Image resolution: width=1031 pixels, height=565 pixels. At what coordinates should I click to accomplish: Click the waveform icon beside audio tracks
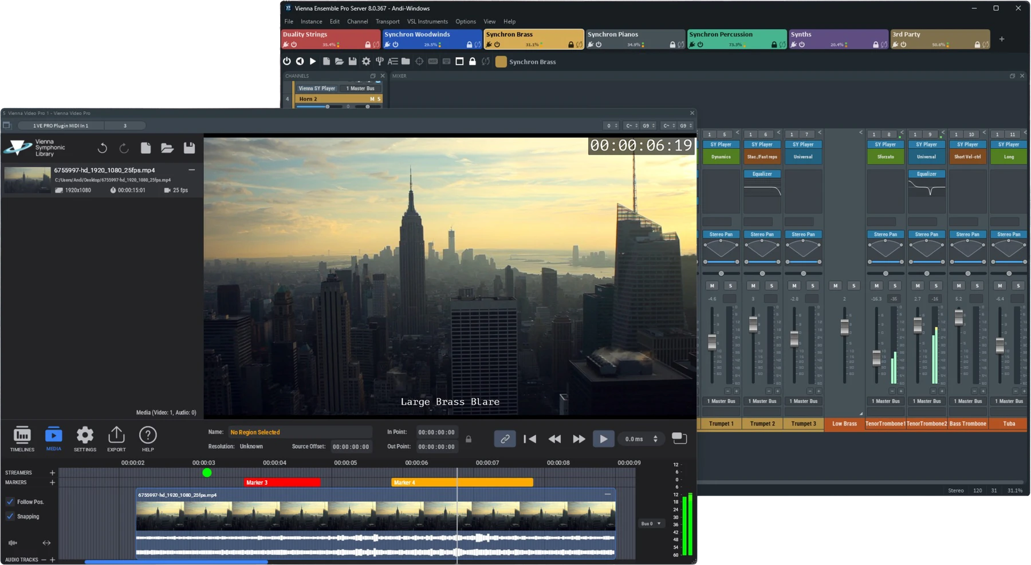tap(13, 543)
